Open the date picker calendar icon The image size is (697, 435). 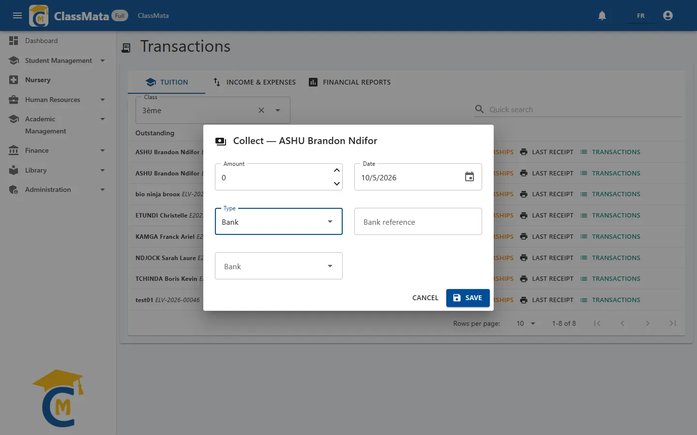(x=470, y=177)
